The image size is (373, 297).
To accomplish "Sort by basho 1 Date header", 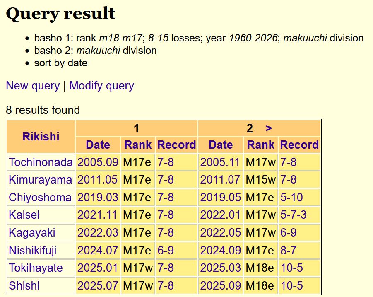I will coord(98,145).
